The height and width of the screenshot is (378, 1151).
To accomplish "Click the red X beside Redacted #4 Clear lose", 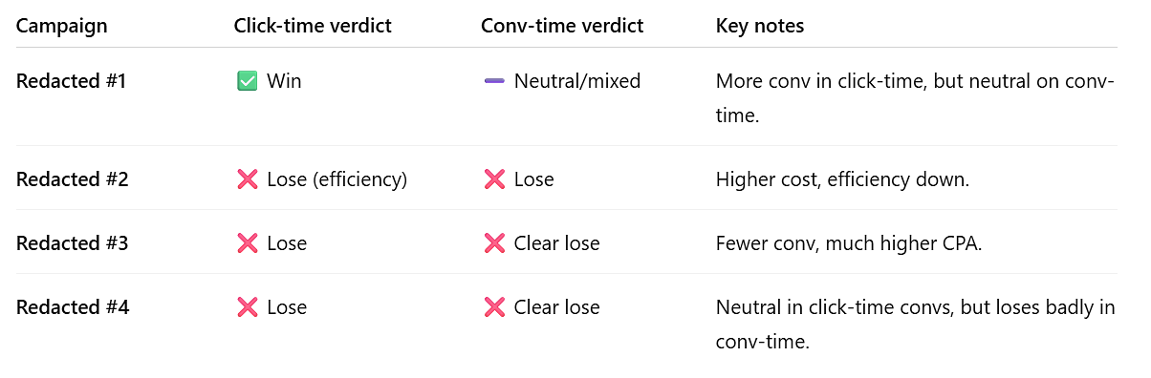I will (x=494, y=307).
